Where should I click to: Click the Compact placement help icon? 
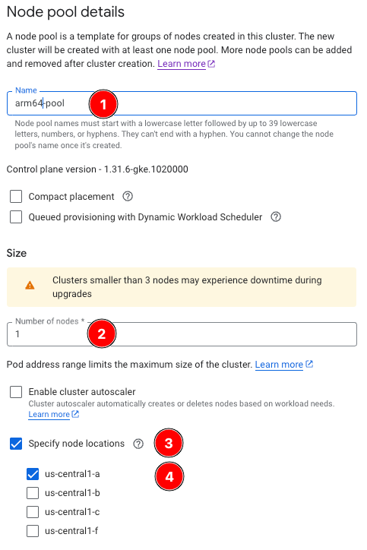point(128,197)
